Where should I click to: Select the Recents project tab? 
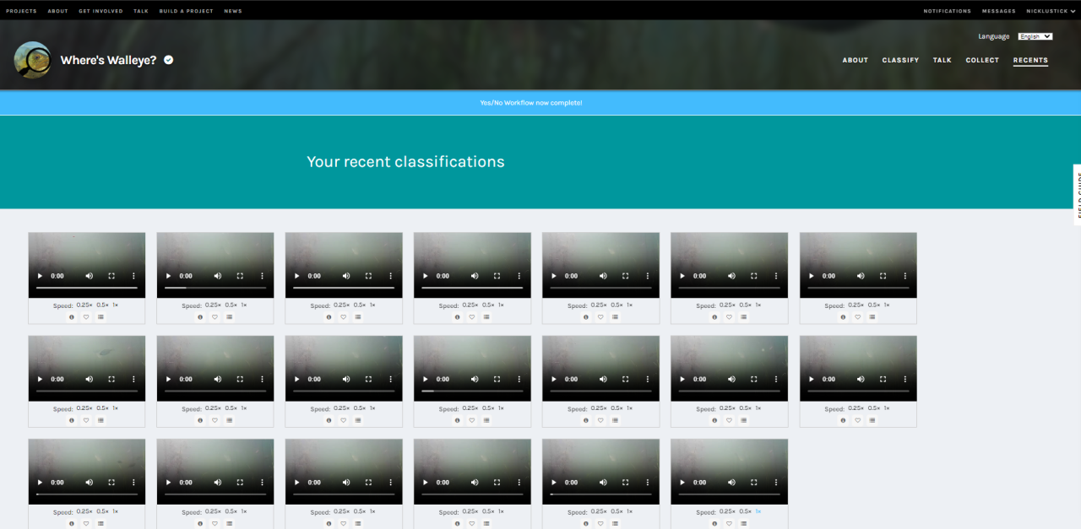click(1030, 60)
